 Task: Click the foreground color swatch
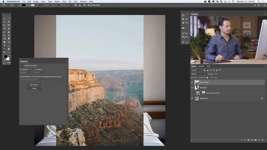tap(5, 57)
